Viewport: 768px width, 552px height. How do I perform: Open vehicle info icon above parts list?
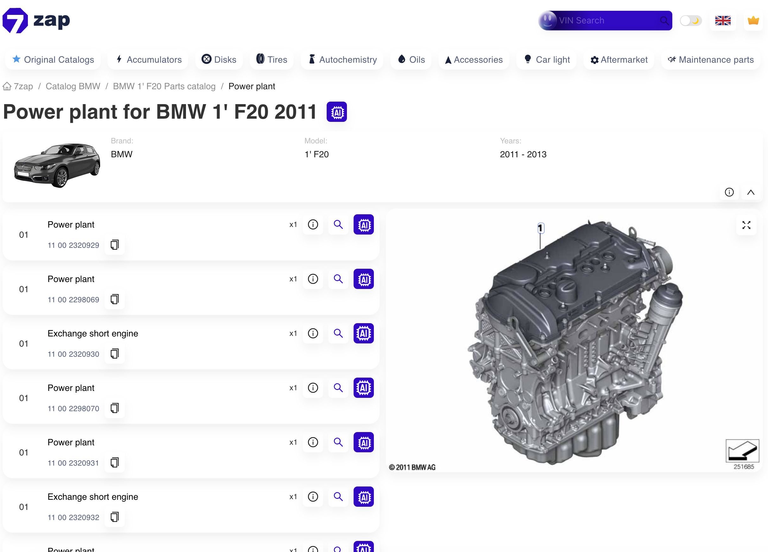coord(729,192)
